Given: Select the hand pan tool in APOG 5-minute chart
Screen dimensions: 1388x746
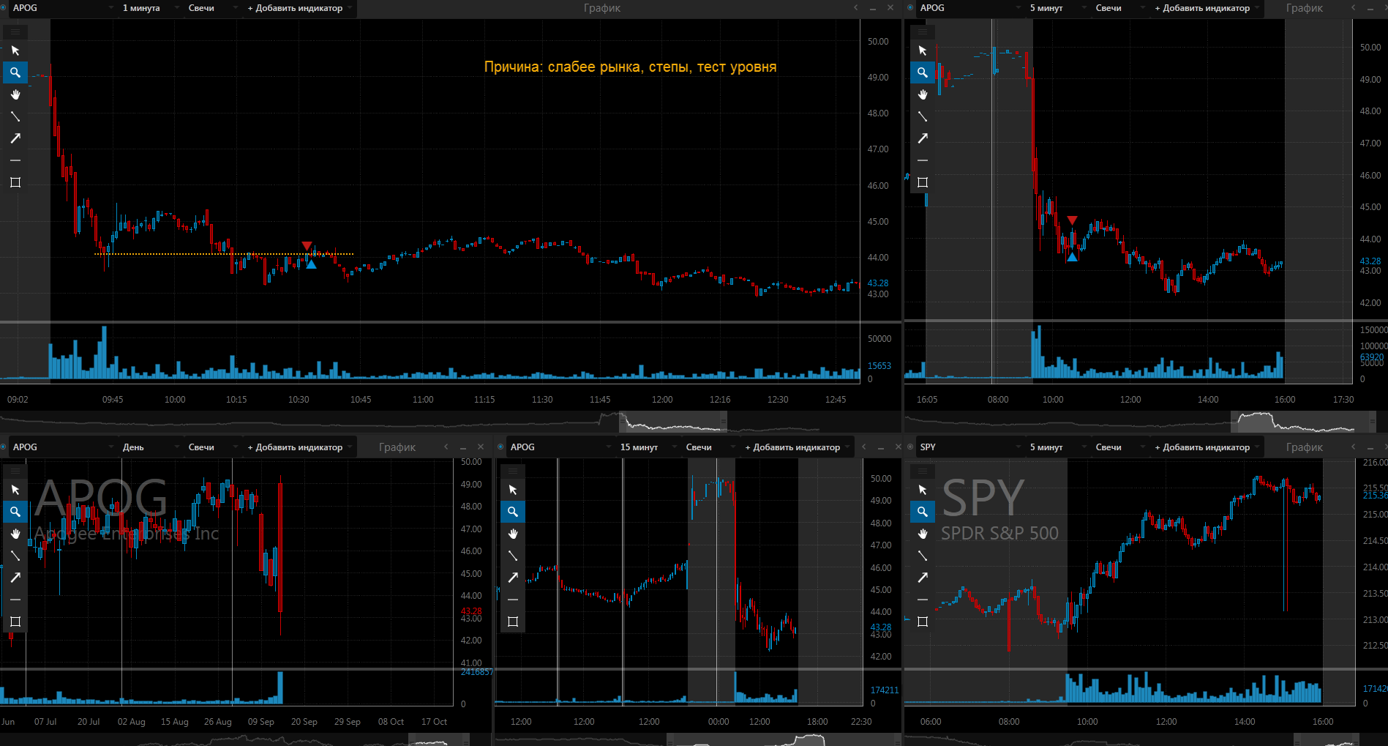Looking at the screenshot, I should pos(922,94).
